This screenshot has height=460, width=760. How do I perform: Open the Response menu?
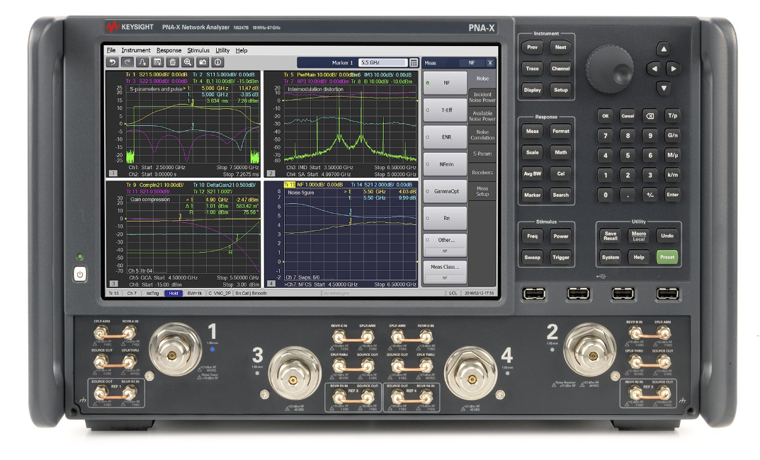click(x=169, y=50)
